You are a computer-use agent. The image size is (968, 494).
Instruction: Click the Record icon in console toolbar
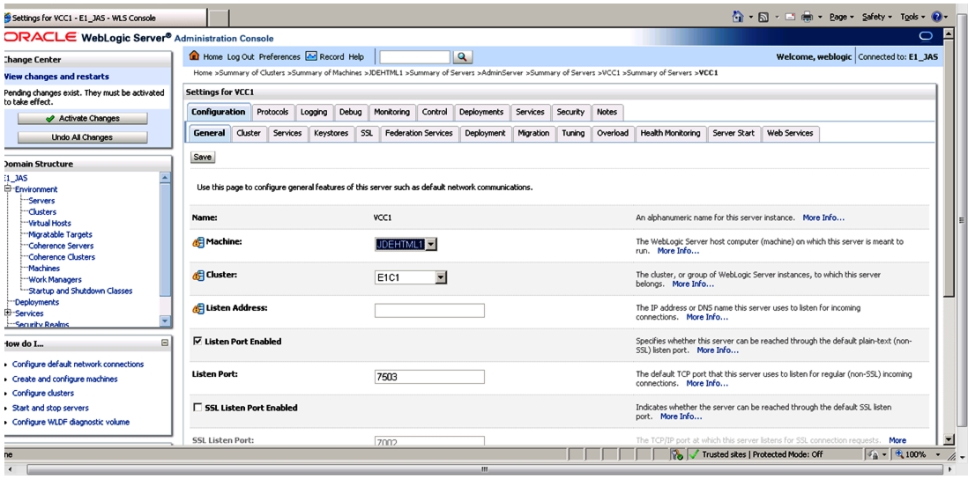click(310, 56)
